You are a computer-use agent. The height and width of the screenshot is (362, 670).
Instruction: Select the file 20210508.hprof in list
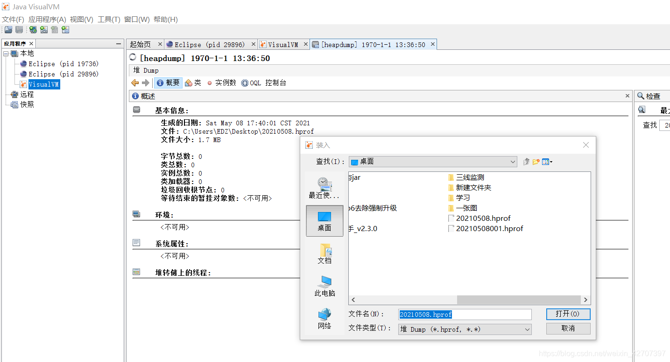pos(479,219)
